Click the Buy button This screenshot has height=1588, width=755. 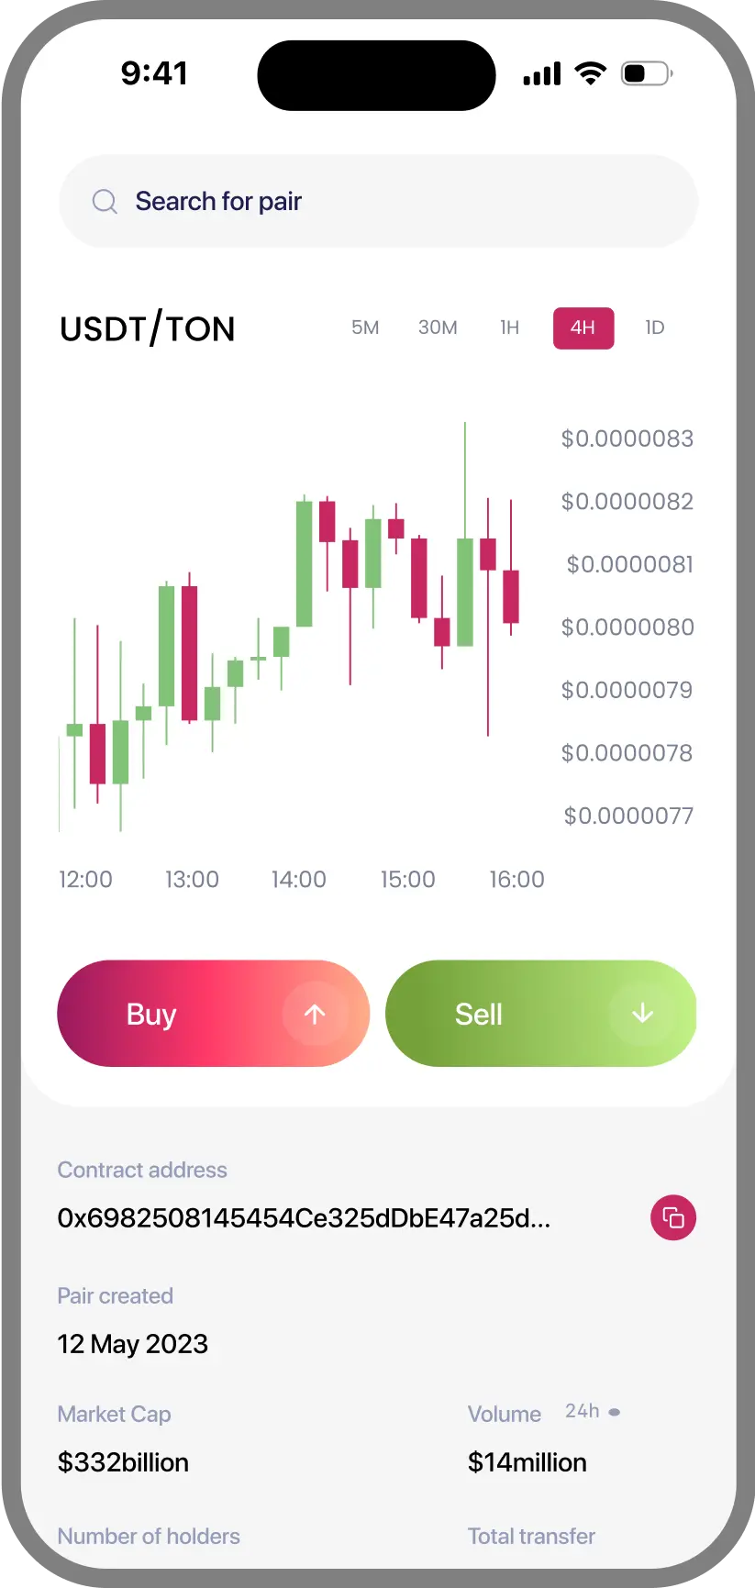click(213, 1014)
